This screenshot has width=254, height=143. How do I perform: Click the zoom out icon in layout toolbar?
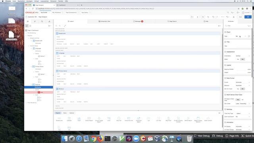coord(56,26)
